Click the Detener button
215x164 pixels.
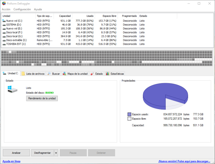coord(102,153)
